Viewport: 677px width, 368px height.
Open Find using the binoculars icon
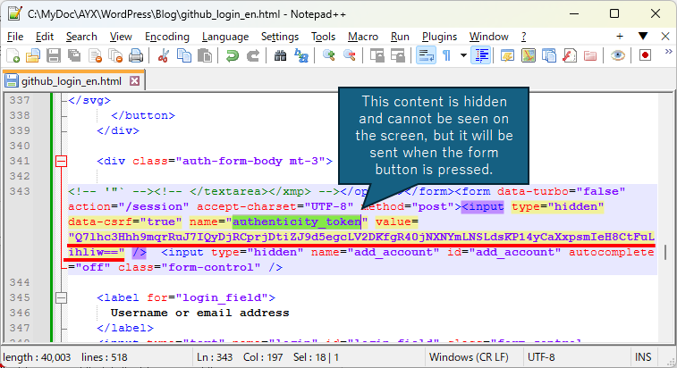pos(280,55)
